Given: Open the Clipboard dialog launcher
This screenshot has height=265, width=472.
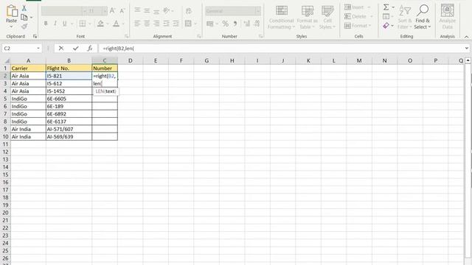Looking at the screenshot, I should click(x=35, y=36).
